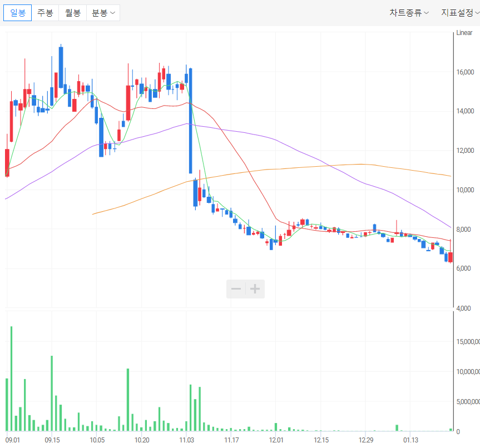
Task: Click the 16,000 price axis label
Action: click(x=465, y=72)
